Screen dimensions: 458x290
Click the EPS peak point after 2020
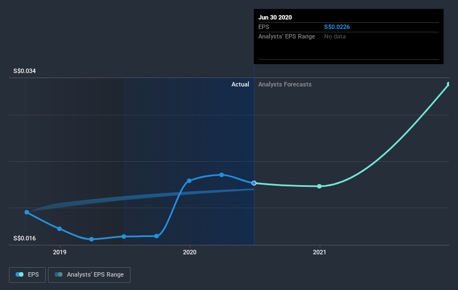tap(221, 175)
